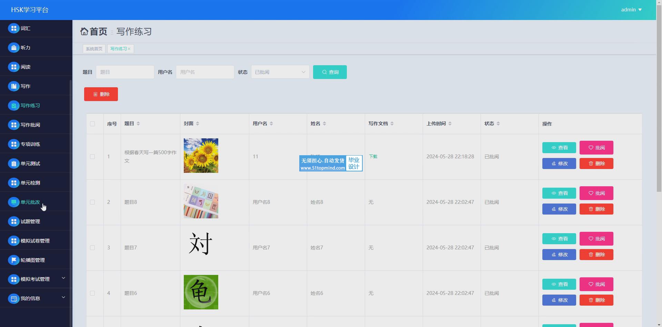Click the red 删除 batch button
Screen dimensions: 662x327
[101, 94]
